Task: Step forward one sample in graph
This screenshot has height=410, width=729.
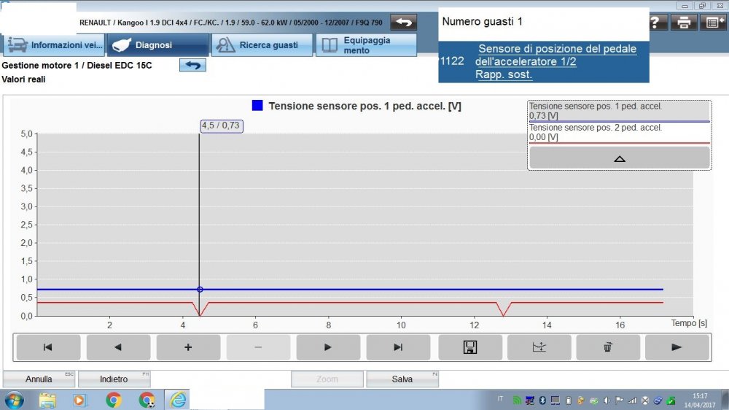Action: pyautogui.click(x=327, y=347)
